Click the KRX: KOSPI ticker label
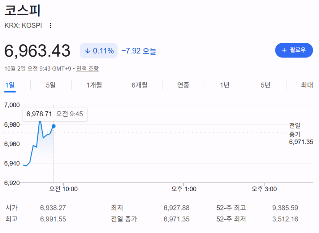The image size is (319, 233). pyautogui.click(x=23, y=26)
